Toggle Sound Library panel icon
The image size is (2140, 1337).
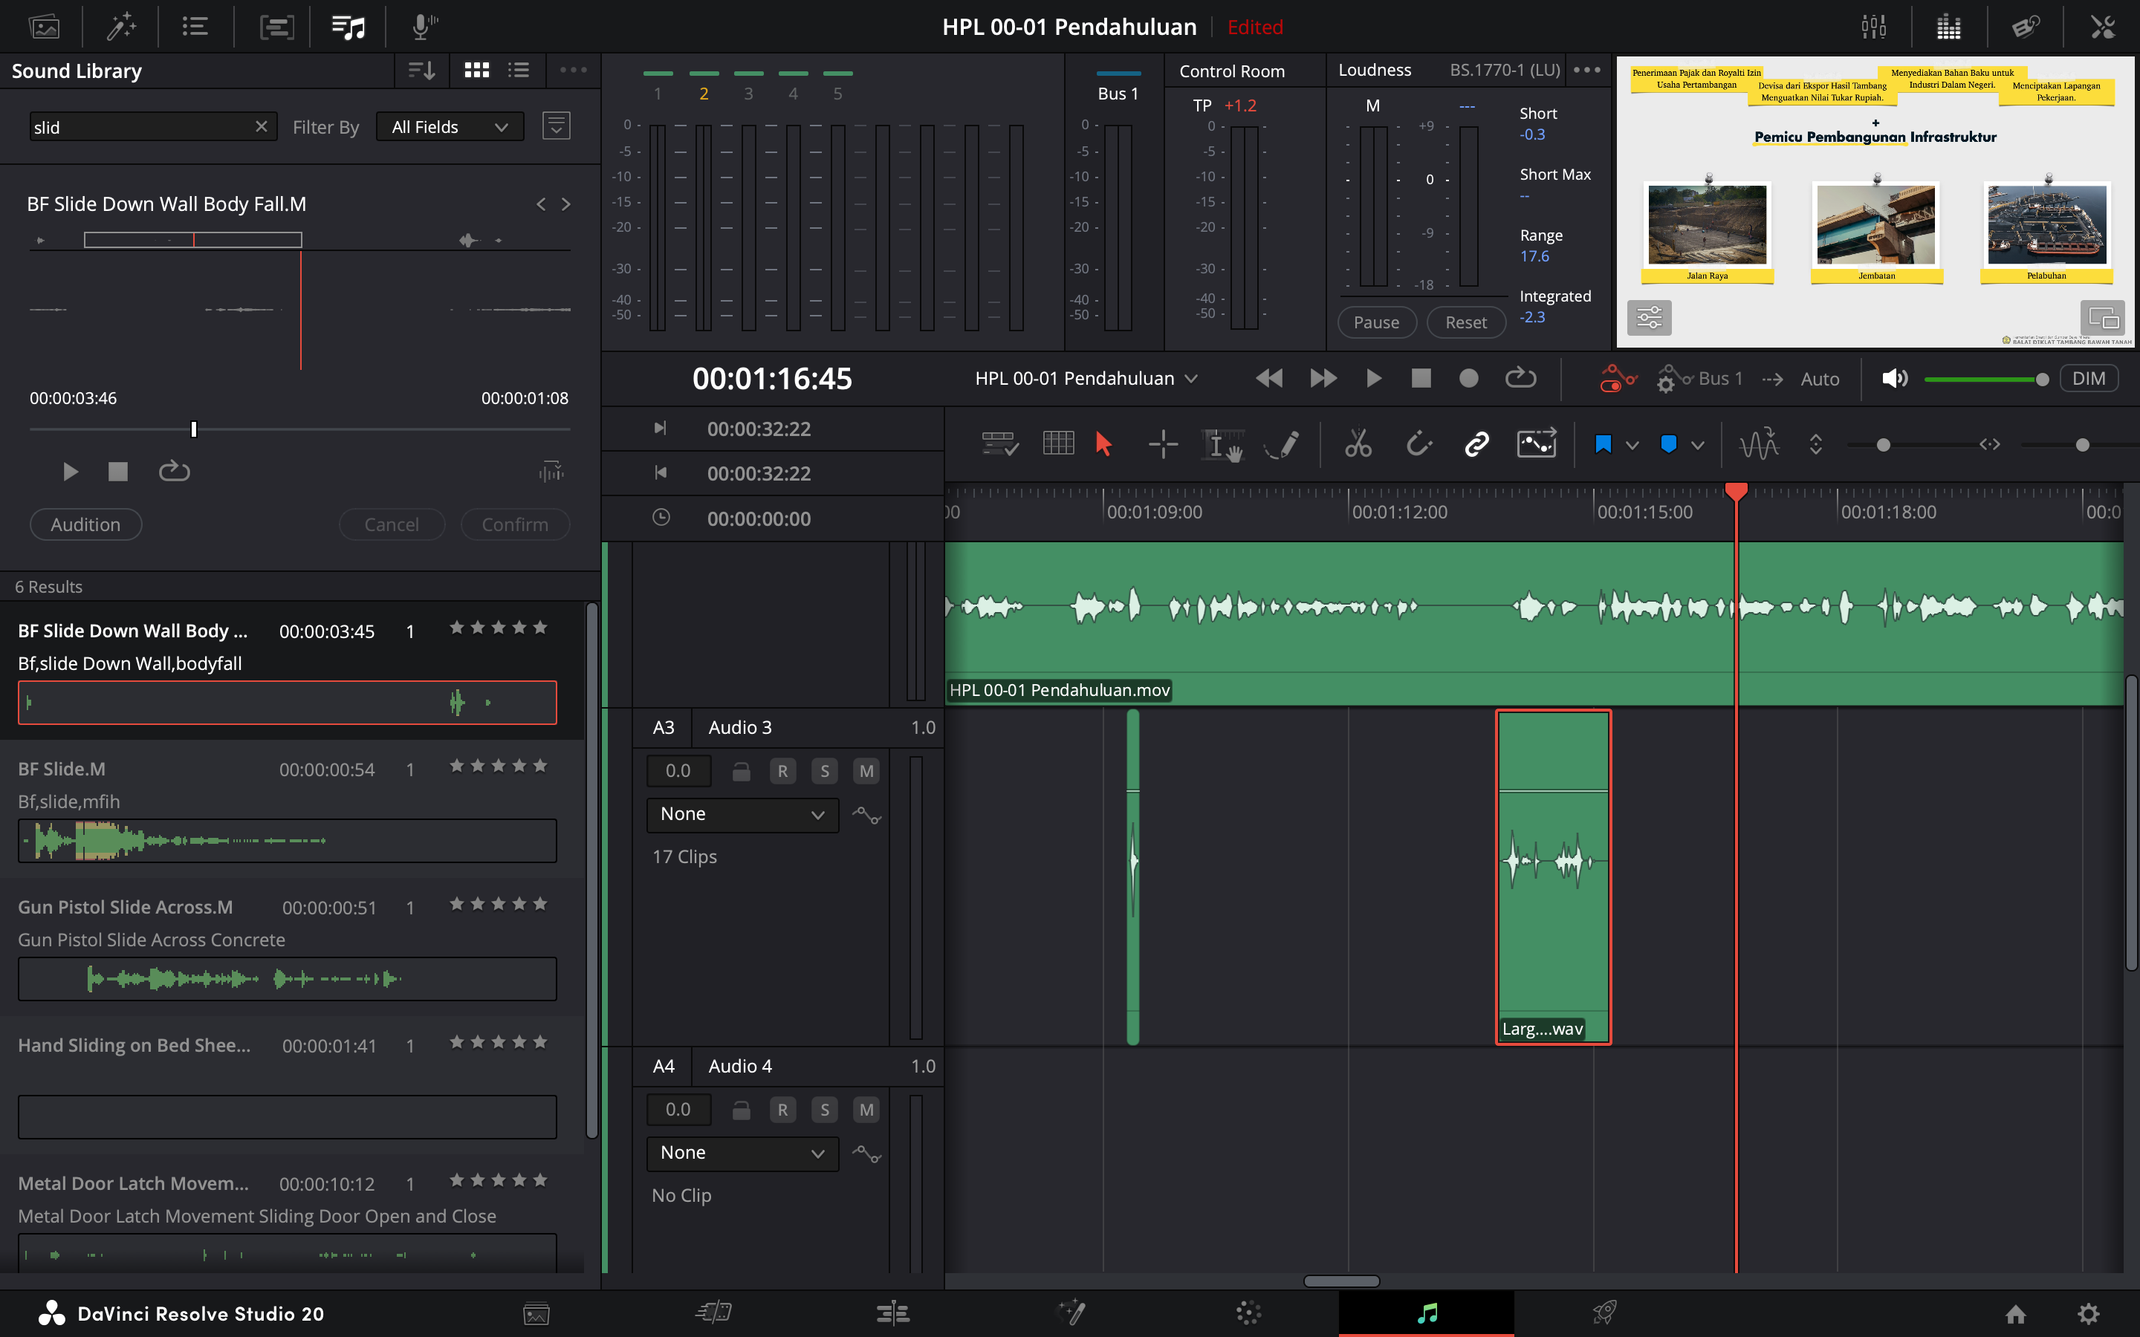(348, 27)
